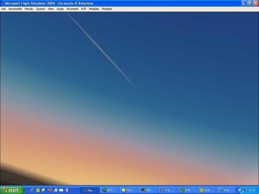Restore down the Flight Simulator window

tap(250, 3)
